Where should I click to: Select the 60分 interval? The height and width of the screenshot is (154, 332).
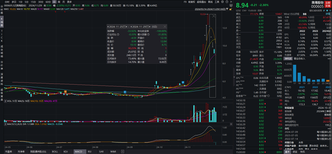click(48, 2)
